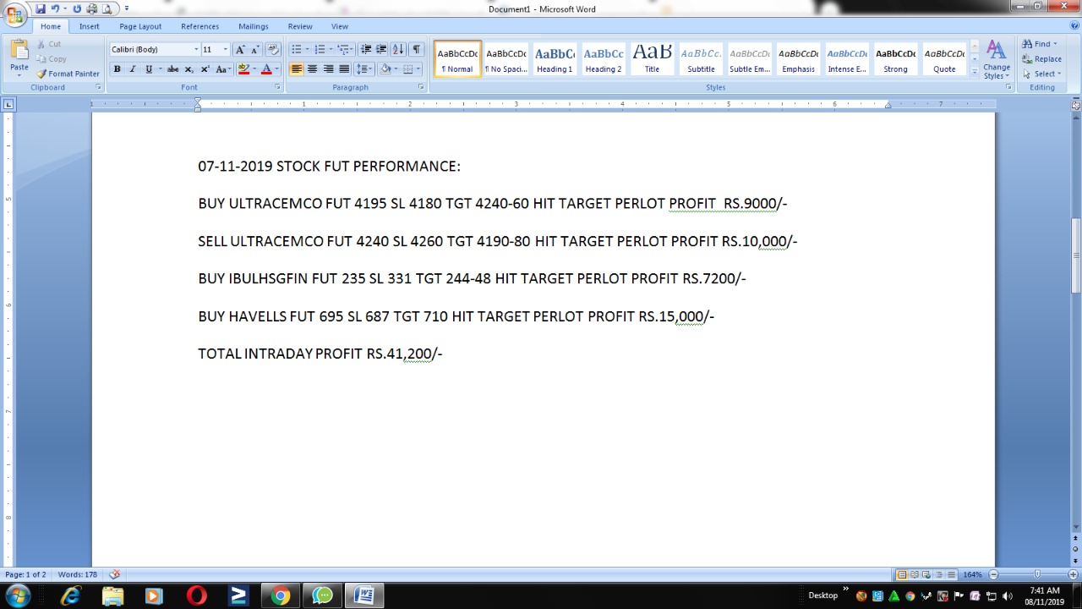Switch to the View tab
Screen dimensions: 1082x609
340,26
